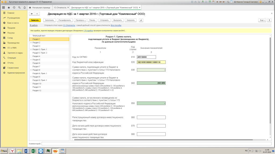Click the Загрузить button
The height and width of the screenshot is (154, 275).
point(131,20)
